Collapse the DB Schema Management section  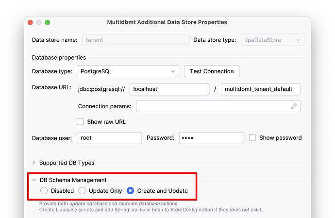tap(34, 180)
